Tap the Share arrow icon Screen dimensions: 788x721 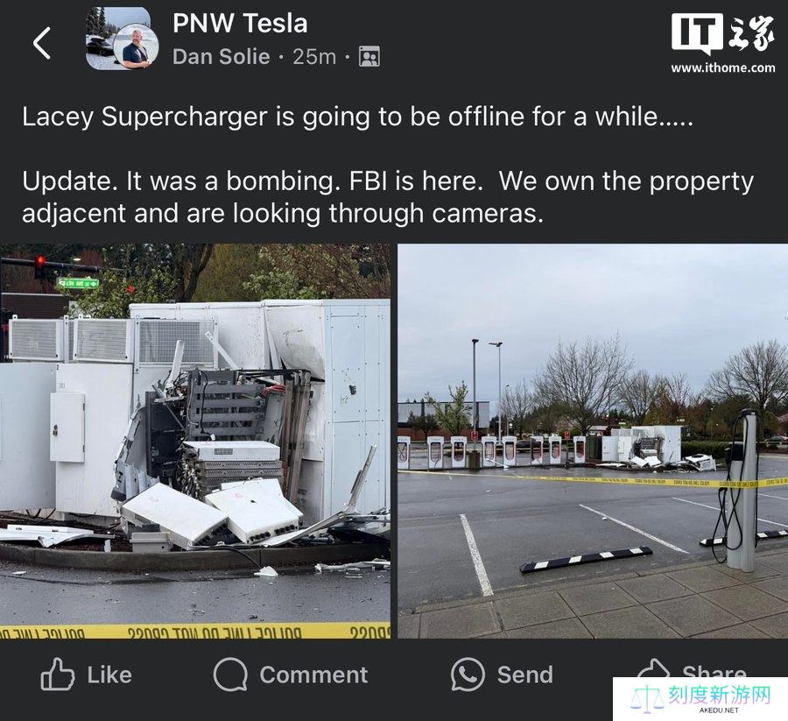point(653,668)
